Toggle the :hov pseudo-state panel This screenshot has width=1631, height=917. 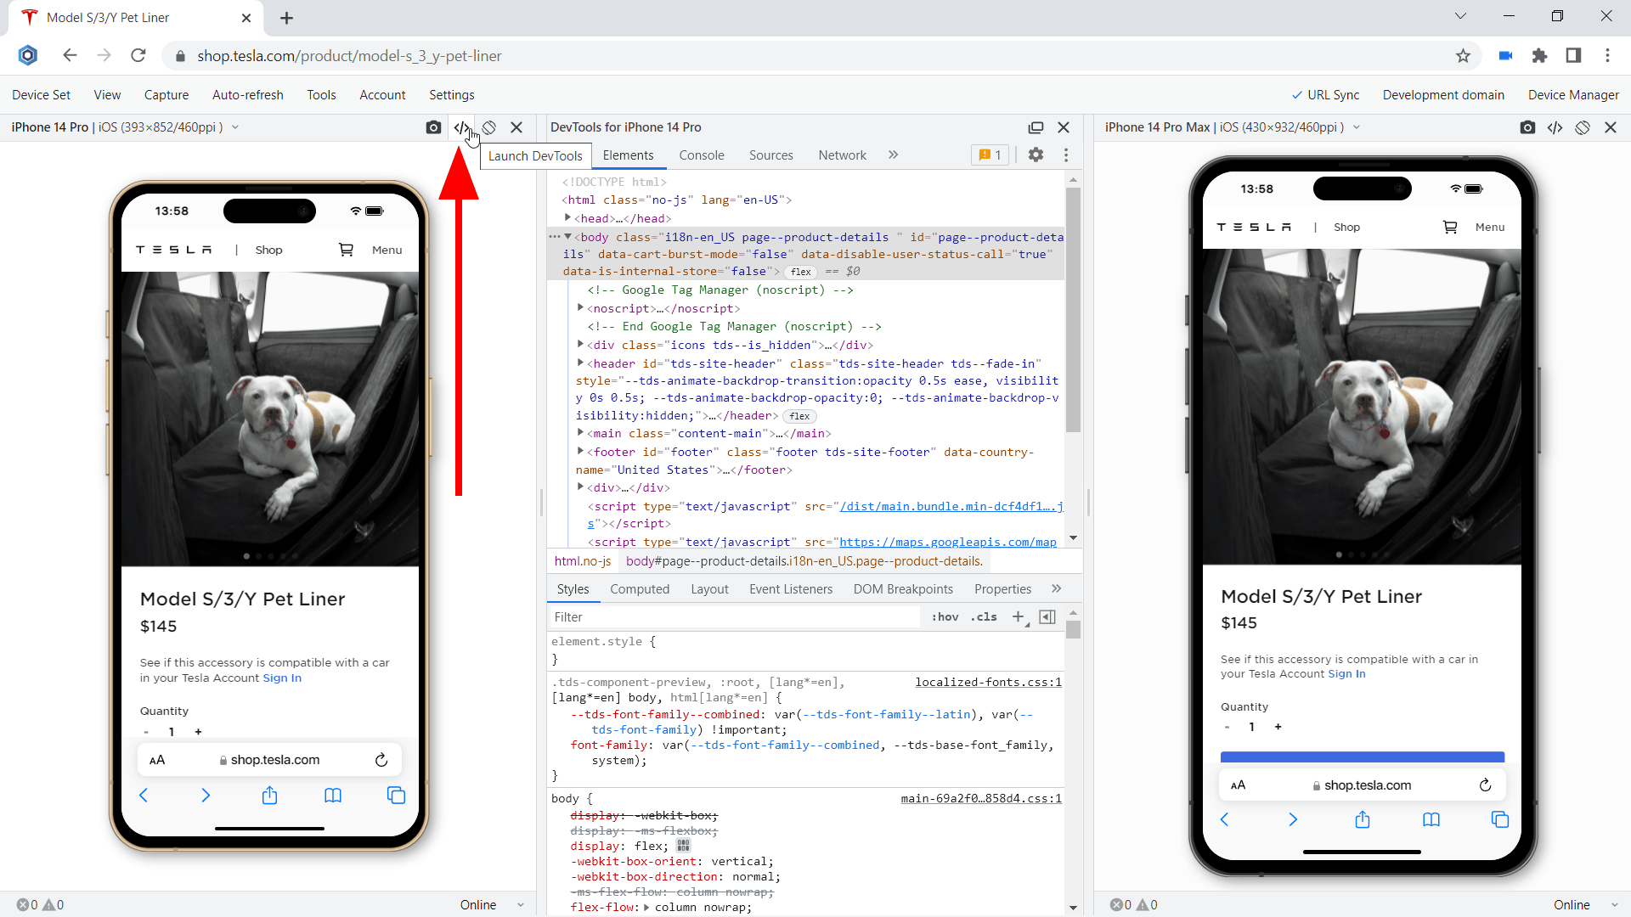pyautogui.click(x=945, y=617)
